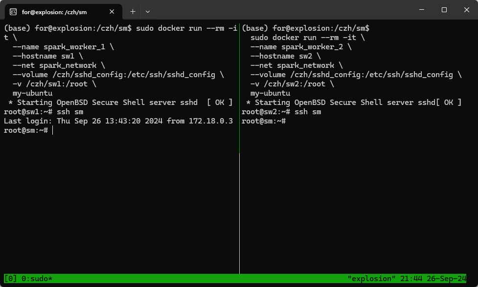Click the spark_worker_2 name in right pane
The image size is (478, 287).
click(x=312, y=47)
